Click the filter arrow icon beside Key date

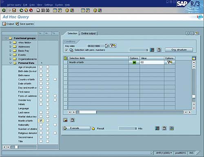coord(113,46)
